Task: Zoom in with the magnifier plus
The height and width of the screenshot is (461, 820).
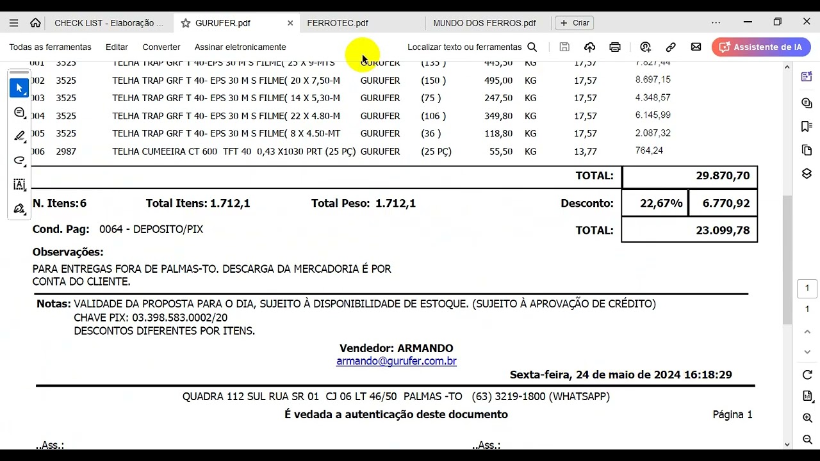Action: [x=807, y=418]
